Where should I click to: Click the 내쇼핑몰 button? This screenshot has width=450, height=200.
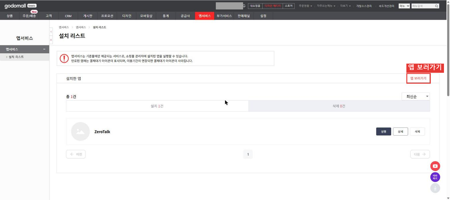click(x=255, y=6)
